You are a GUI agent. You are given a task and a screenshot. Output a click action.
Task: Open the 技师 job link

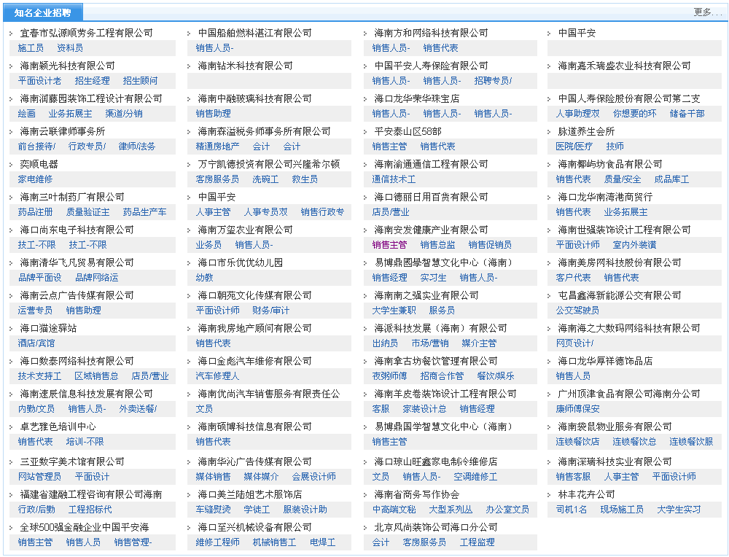[x=615, y=147]
